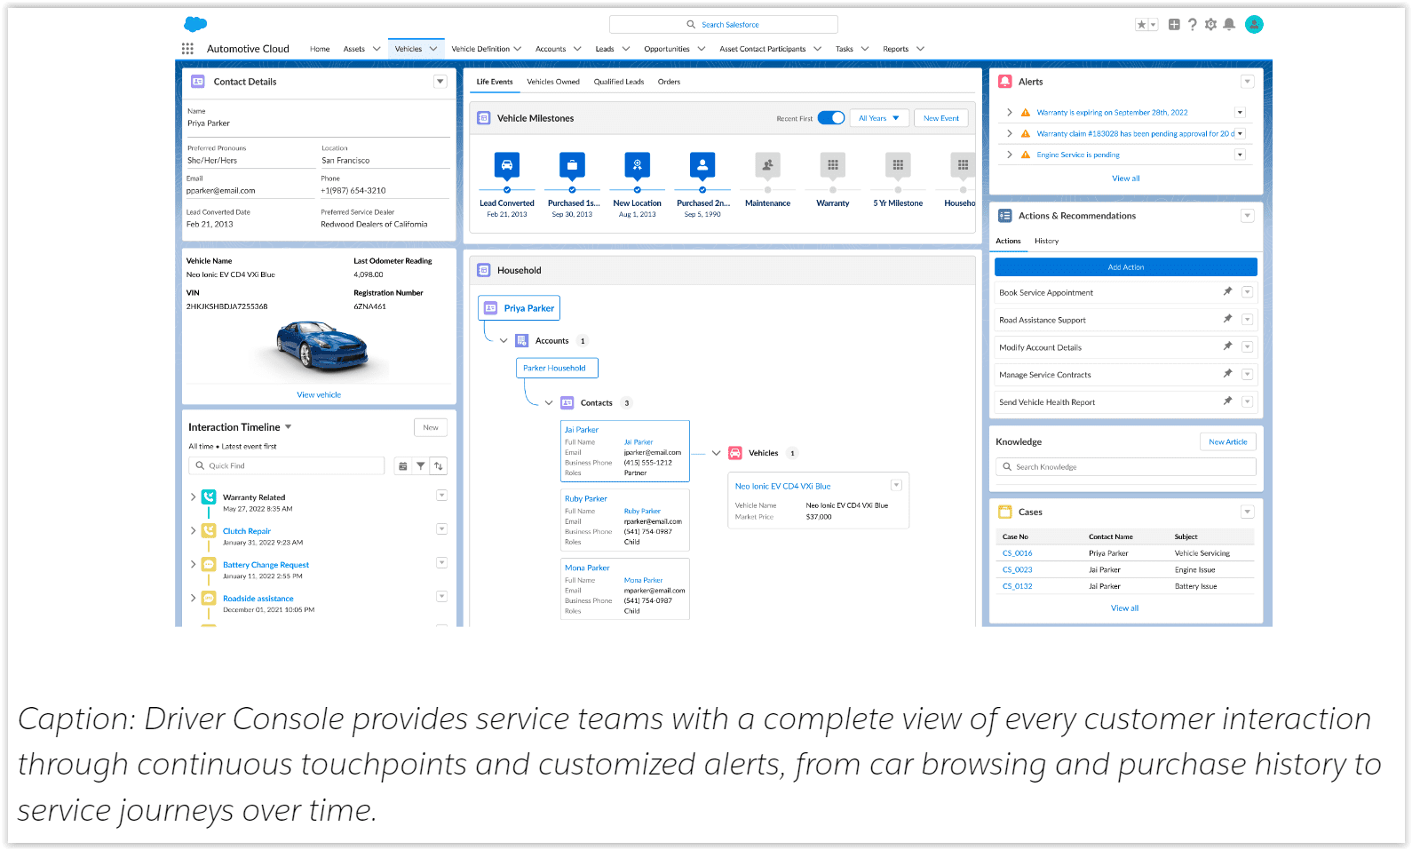
Task: Open the App Launcher dots grid
Action: pos(187,49)
